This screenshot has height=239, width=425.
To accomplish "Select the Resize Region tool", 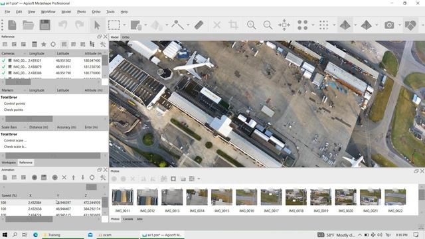I will click(x=136, y=25).
